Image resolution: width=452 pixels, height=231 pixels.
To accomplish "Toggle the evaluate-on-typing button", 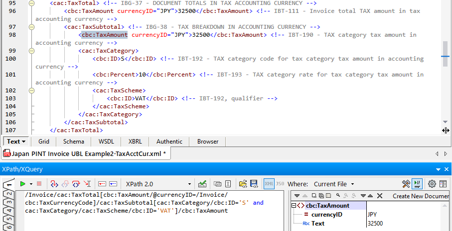I will pos(417,184).
